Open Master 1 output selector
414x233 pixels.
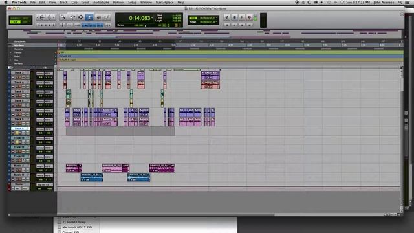[45, 184]
